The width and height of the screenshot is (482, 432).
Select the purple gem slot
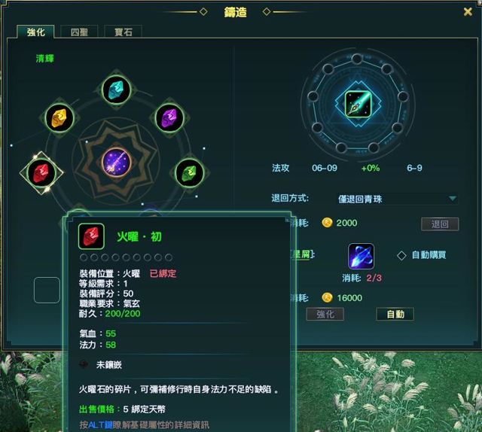click(169, 118)
